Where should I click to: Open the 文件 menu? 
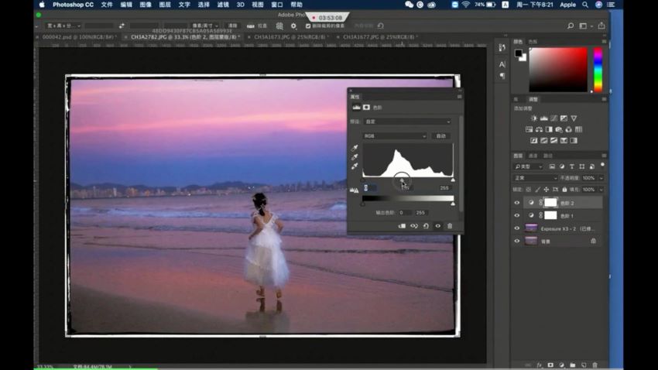coord(107,5)
